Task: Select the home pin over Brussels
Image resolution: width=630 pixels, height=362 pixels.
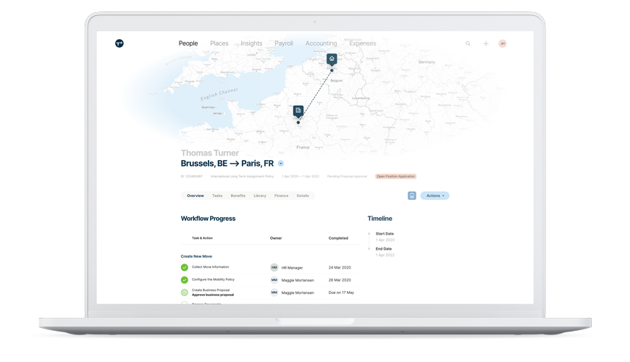Action: [x=332, y=59]
